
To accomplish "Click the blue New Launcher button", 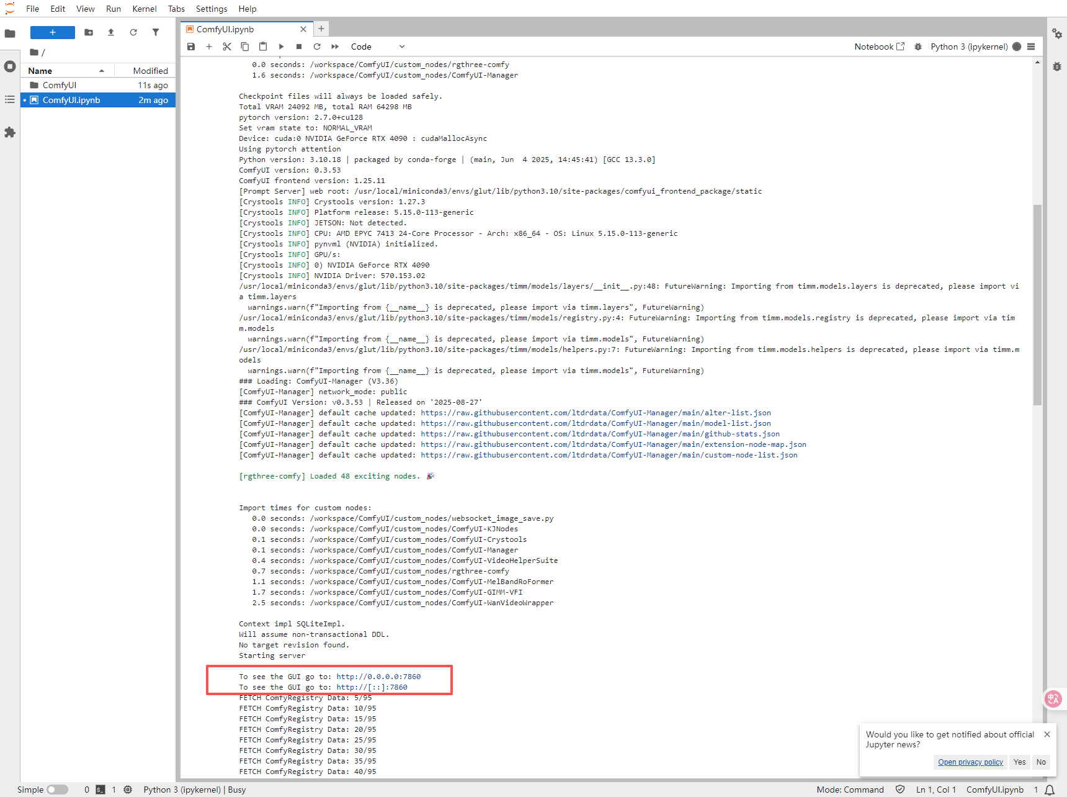I will pyautogui.click(x=53, y=32).
